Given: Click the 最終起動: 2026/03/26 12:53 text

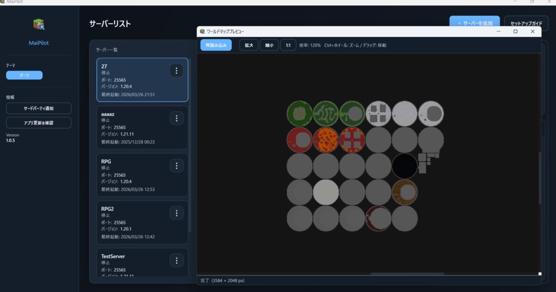Looking at the screenshot, I should tap(128, 190).
